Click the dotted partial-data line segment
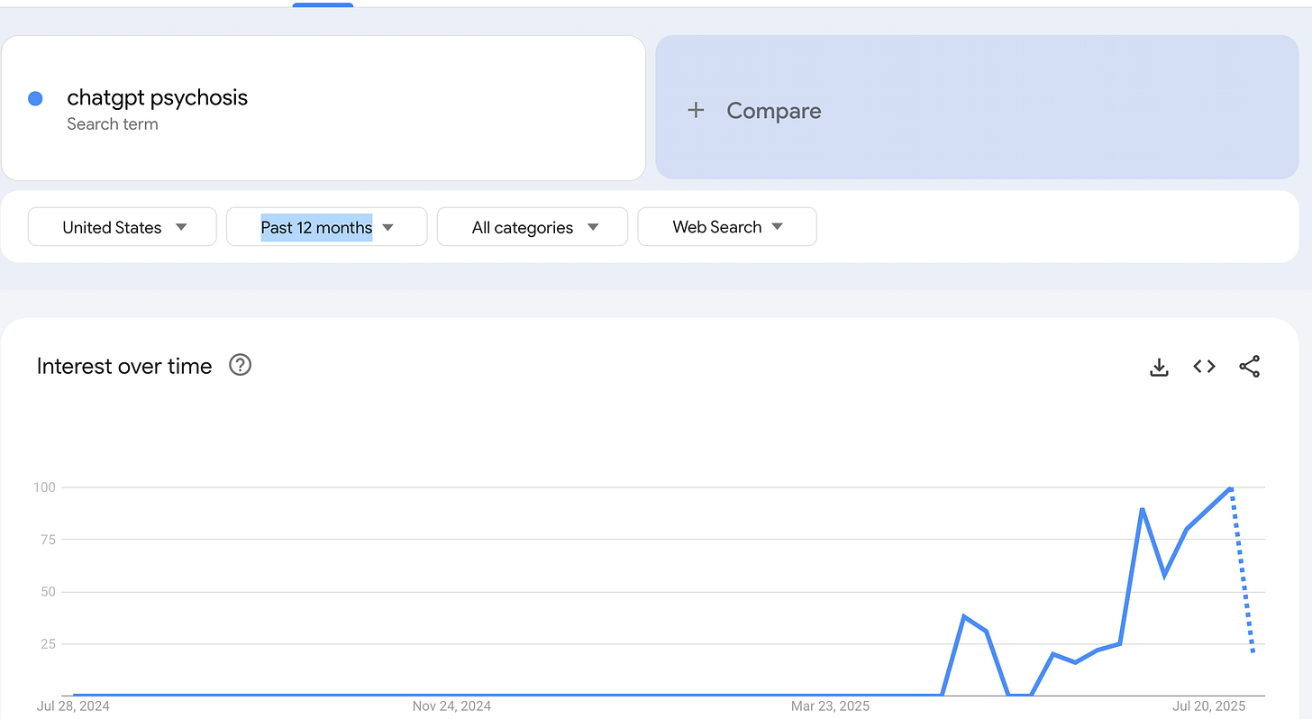This screenshot has height=719, width=1312. pos(1243,569)
